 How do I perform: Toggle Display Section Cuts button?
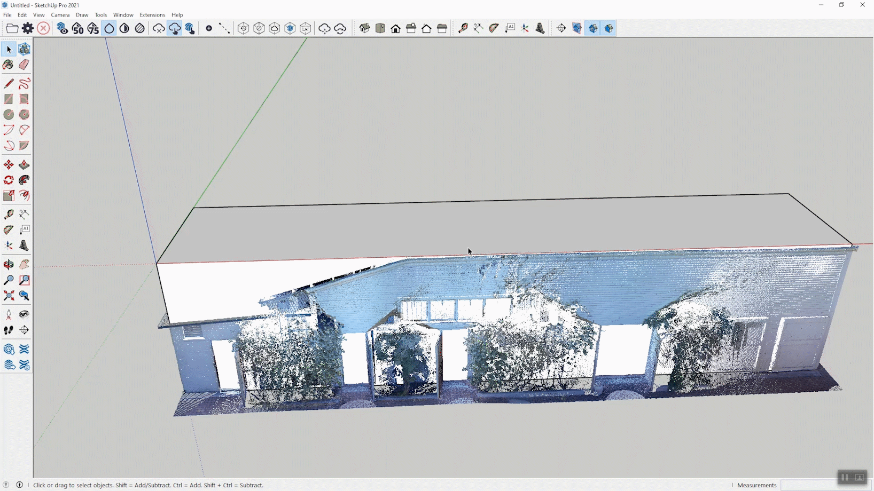(x=593, y=28)
